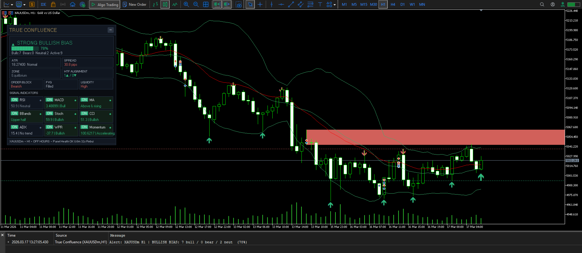Image resolution: width=582 pixels, height=253 pixels.
Task: Select the crosshair cursor tool
Action: [x=260, y=5]
